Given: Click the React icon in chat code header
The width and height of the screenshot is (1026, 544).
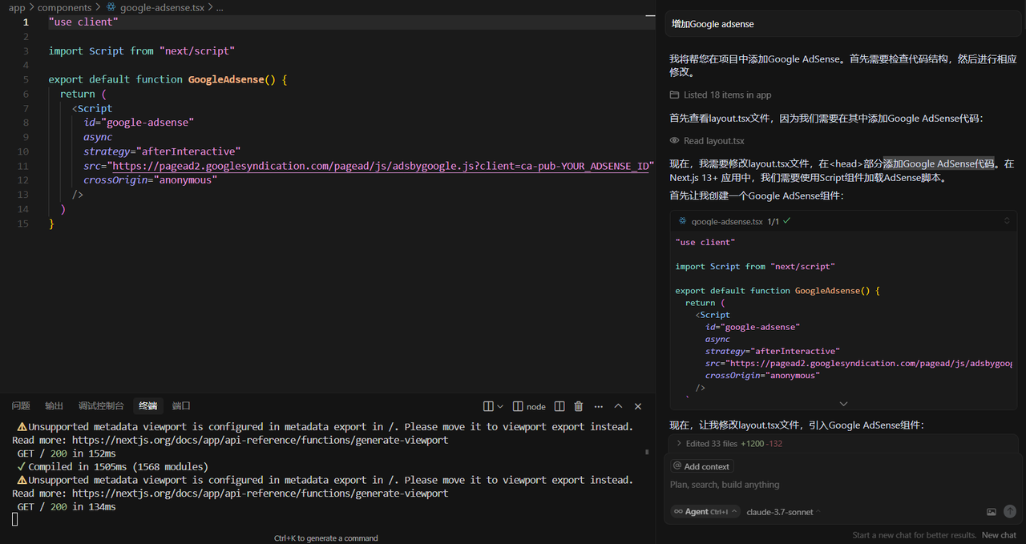Looking at the screenshot, I should [683, 221].
